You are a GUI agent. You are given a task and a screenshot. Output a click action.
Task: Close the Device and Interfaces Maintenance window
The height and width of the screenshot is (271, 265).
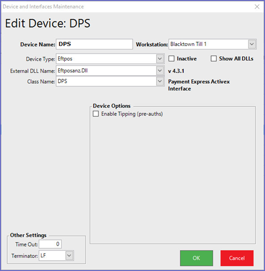tap(257, 7)
